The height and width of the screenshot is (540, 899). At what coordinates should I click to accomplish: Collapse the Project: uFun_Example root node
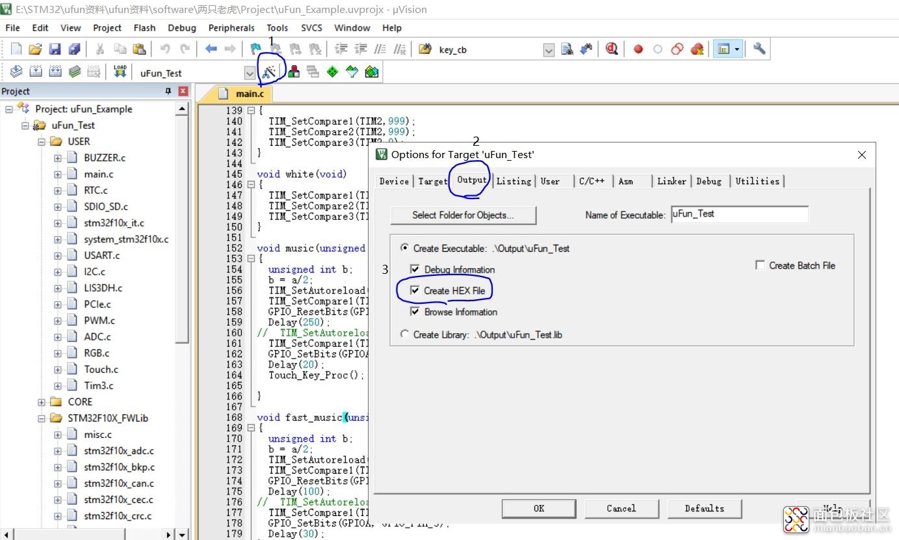pos(9,109)
